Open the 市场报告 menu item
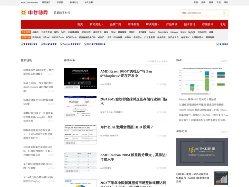 click(133, 24)
